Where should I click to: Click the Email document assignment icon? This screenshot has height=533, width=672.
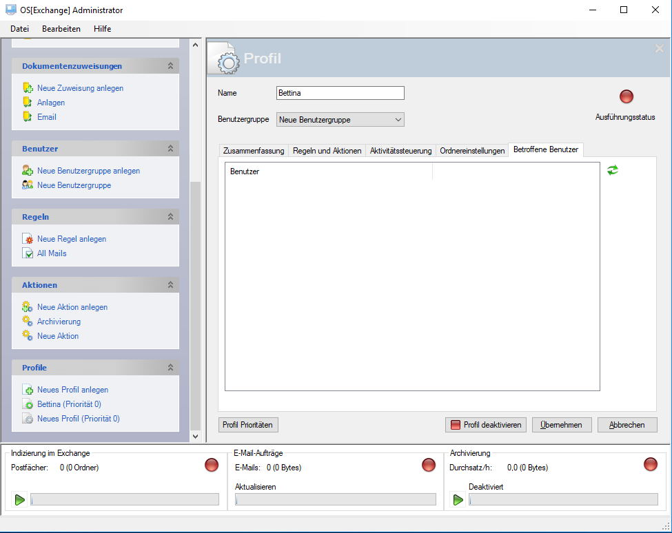pyautogui.click(x=28, y=117)
